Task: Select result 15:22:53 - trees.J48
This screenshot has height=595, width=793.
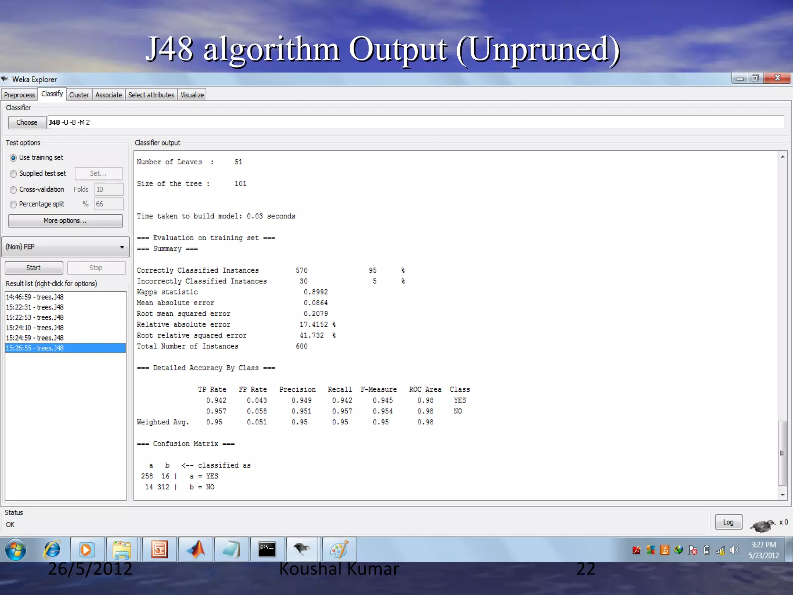Action: click(65, 317)
